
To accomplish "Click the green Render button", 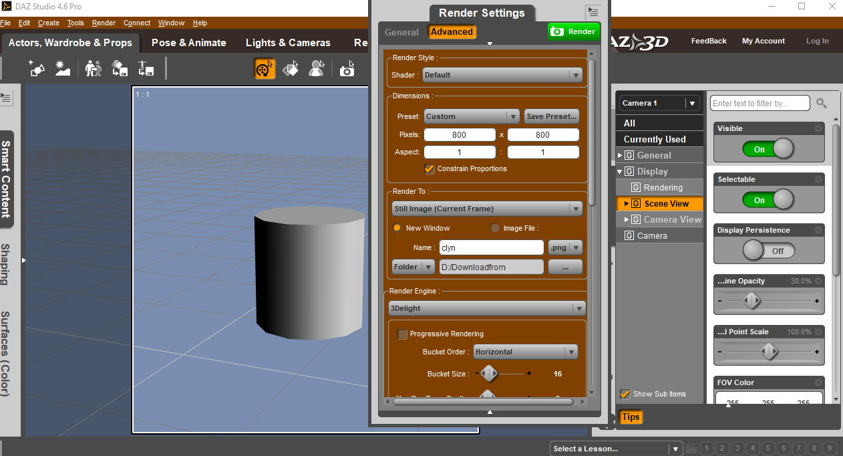I will (x=574, y=31).
